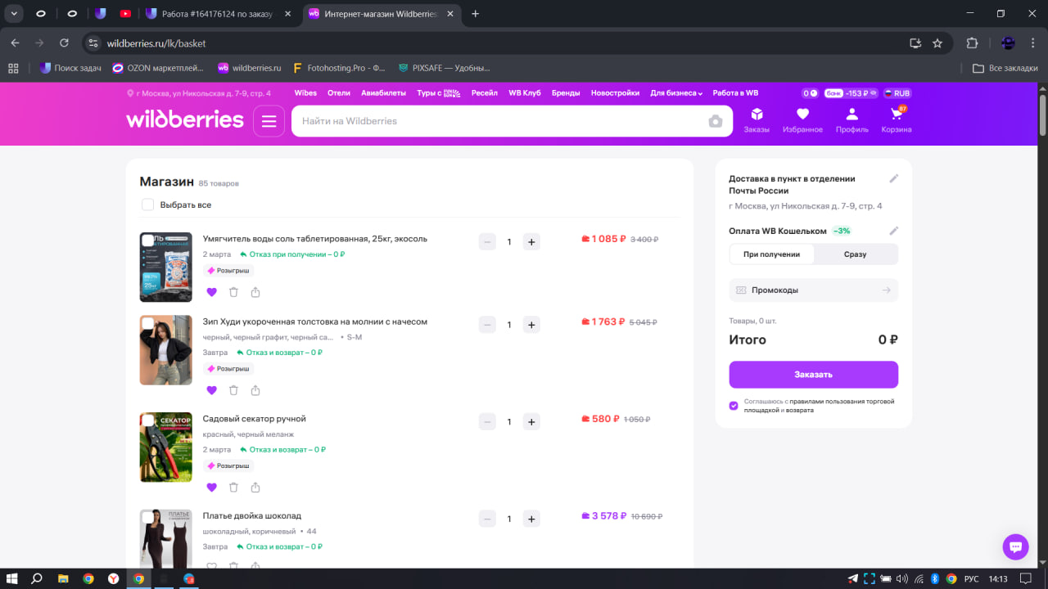Go to Отели in top menu

[339, 93]
